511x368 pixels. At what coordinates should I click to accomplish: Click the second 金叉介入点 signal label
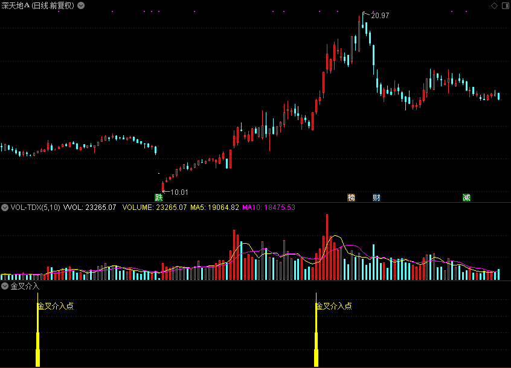pyautogui.click(x=334, y=306)
